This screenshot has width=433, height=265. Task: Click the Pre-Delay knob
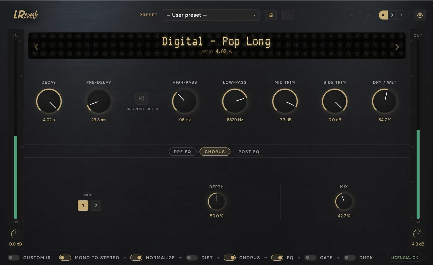point(99,101)
